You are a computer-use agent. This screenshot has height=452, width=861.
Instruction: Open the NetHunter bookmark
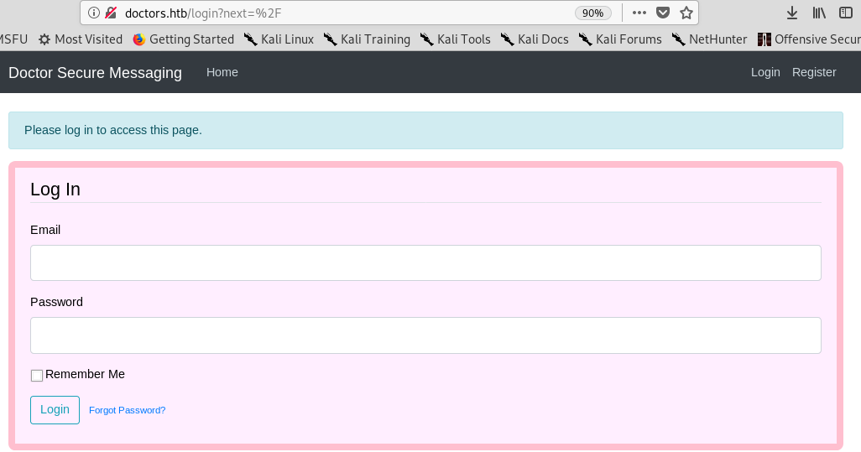pyautogui.click(x=709, y=39)
